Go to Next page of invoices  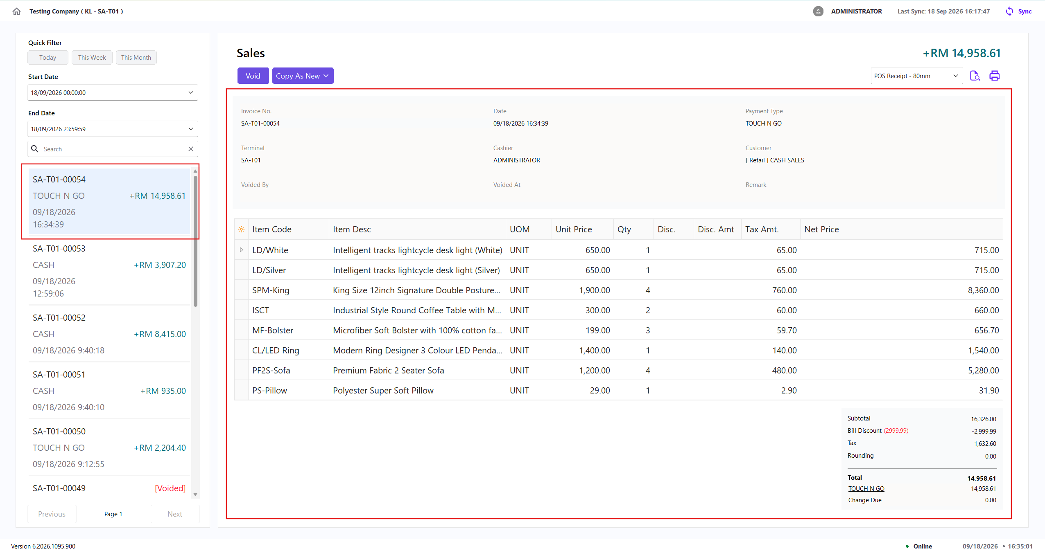[x=175, y=514]
